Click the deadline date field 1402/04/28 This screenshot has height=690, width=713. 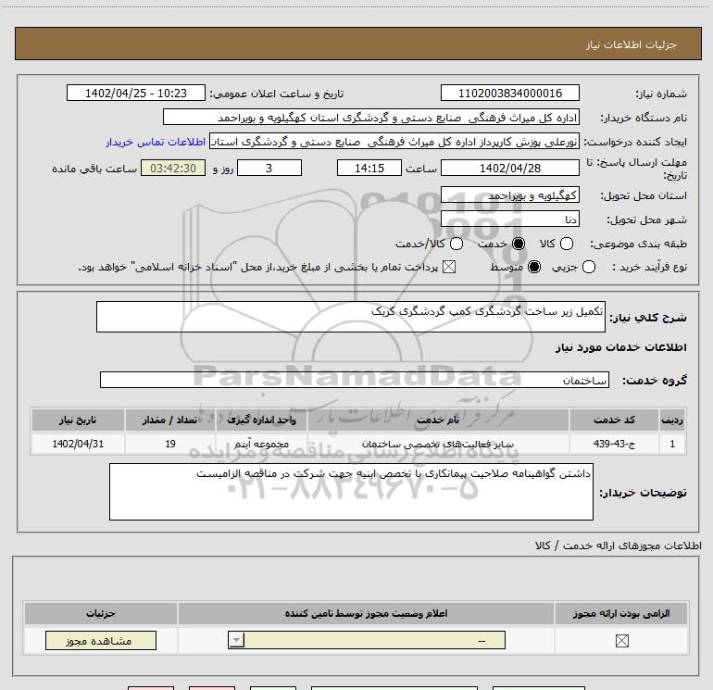point(509,168)
